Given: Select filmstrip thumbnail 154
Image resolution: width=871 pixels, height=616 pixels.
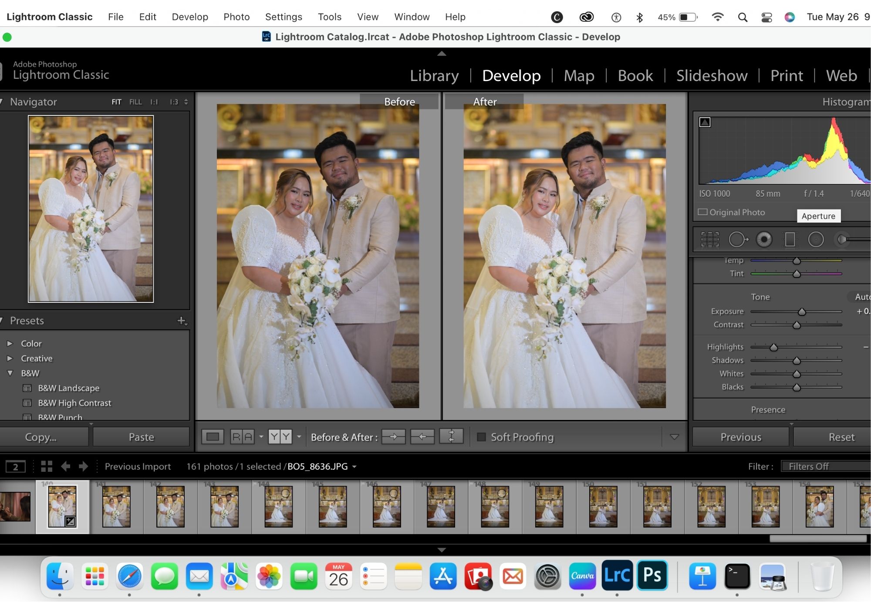Looking at the screenshot, I should tap(819, 507).
